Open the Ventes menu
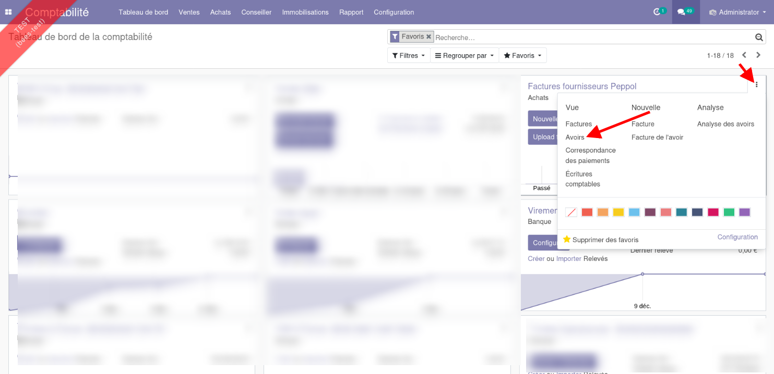The image size is (774, 374). pyautogui.click(x=189, y=12)
